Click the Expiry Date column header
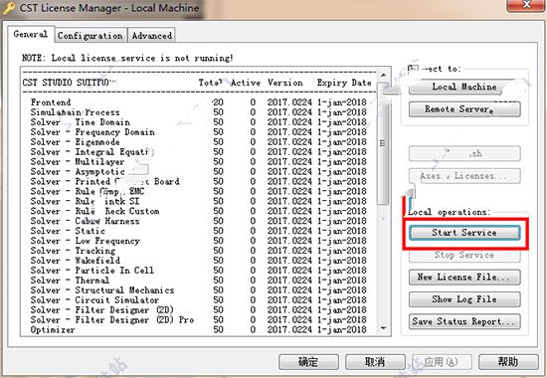This screenshot has height=378, width=547. pyautogui.click(x=344, y=83)
